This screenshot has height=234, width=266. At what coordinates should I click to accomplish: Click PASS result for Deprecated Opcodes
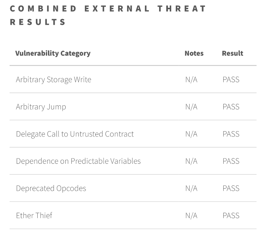point(231,189)
